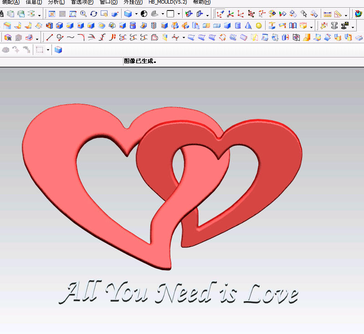Select the Spline wavy curve tool
Image resolution: width=364 pixels, height=334 pixels.
click(x=71, y=37)
